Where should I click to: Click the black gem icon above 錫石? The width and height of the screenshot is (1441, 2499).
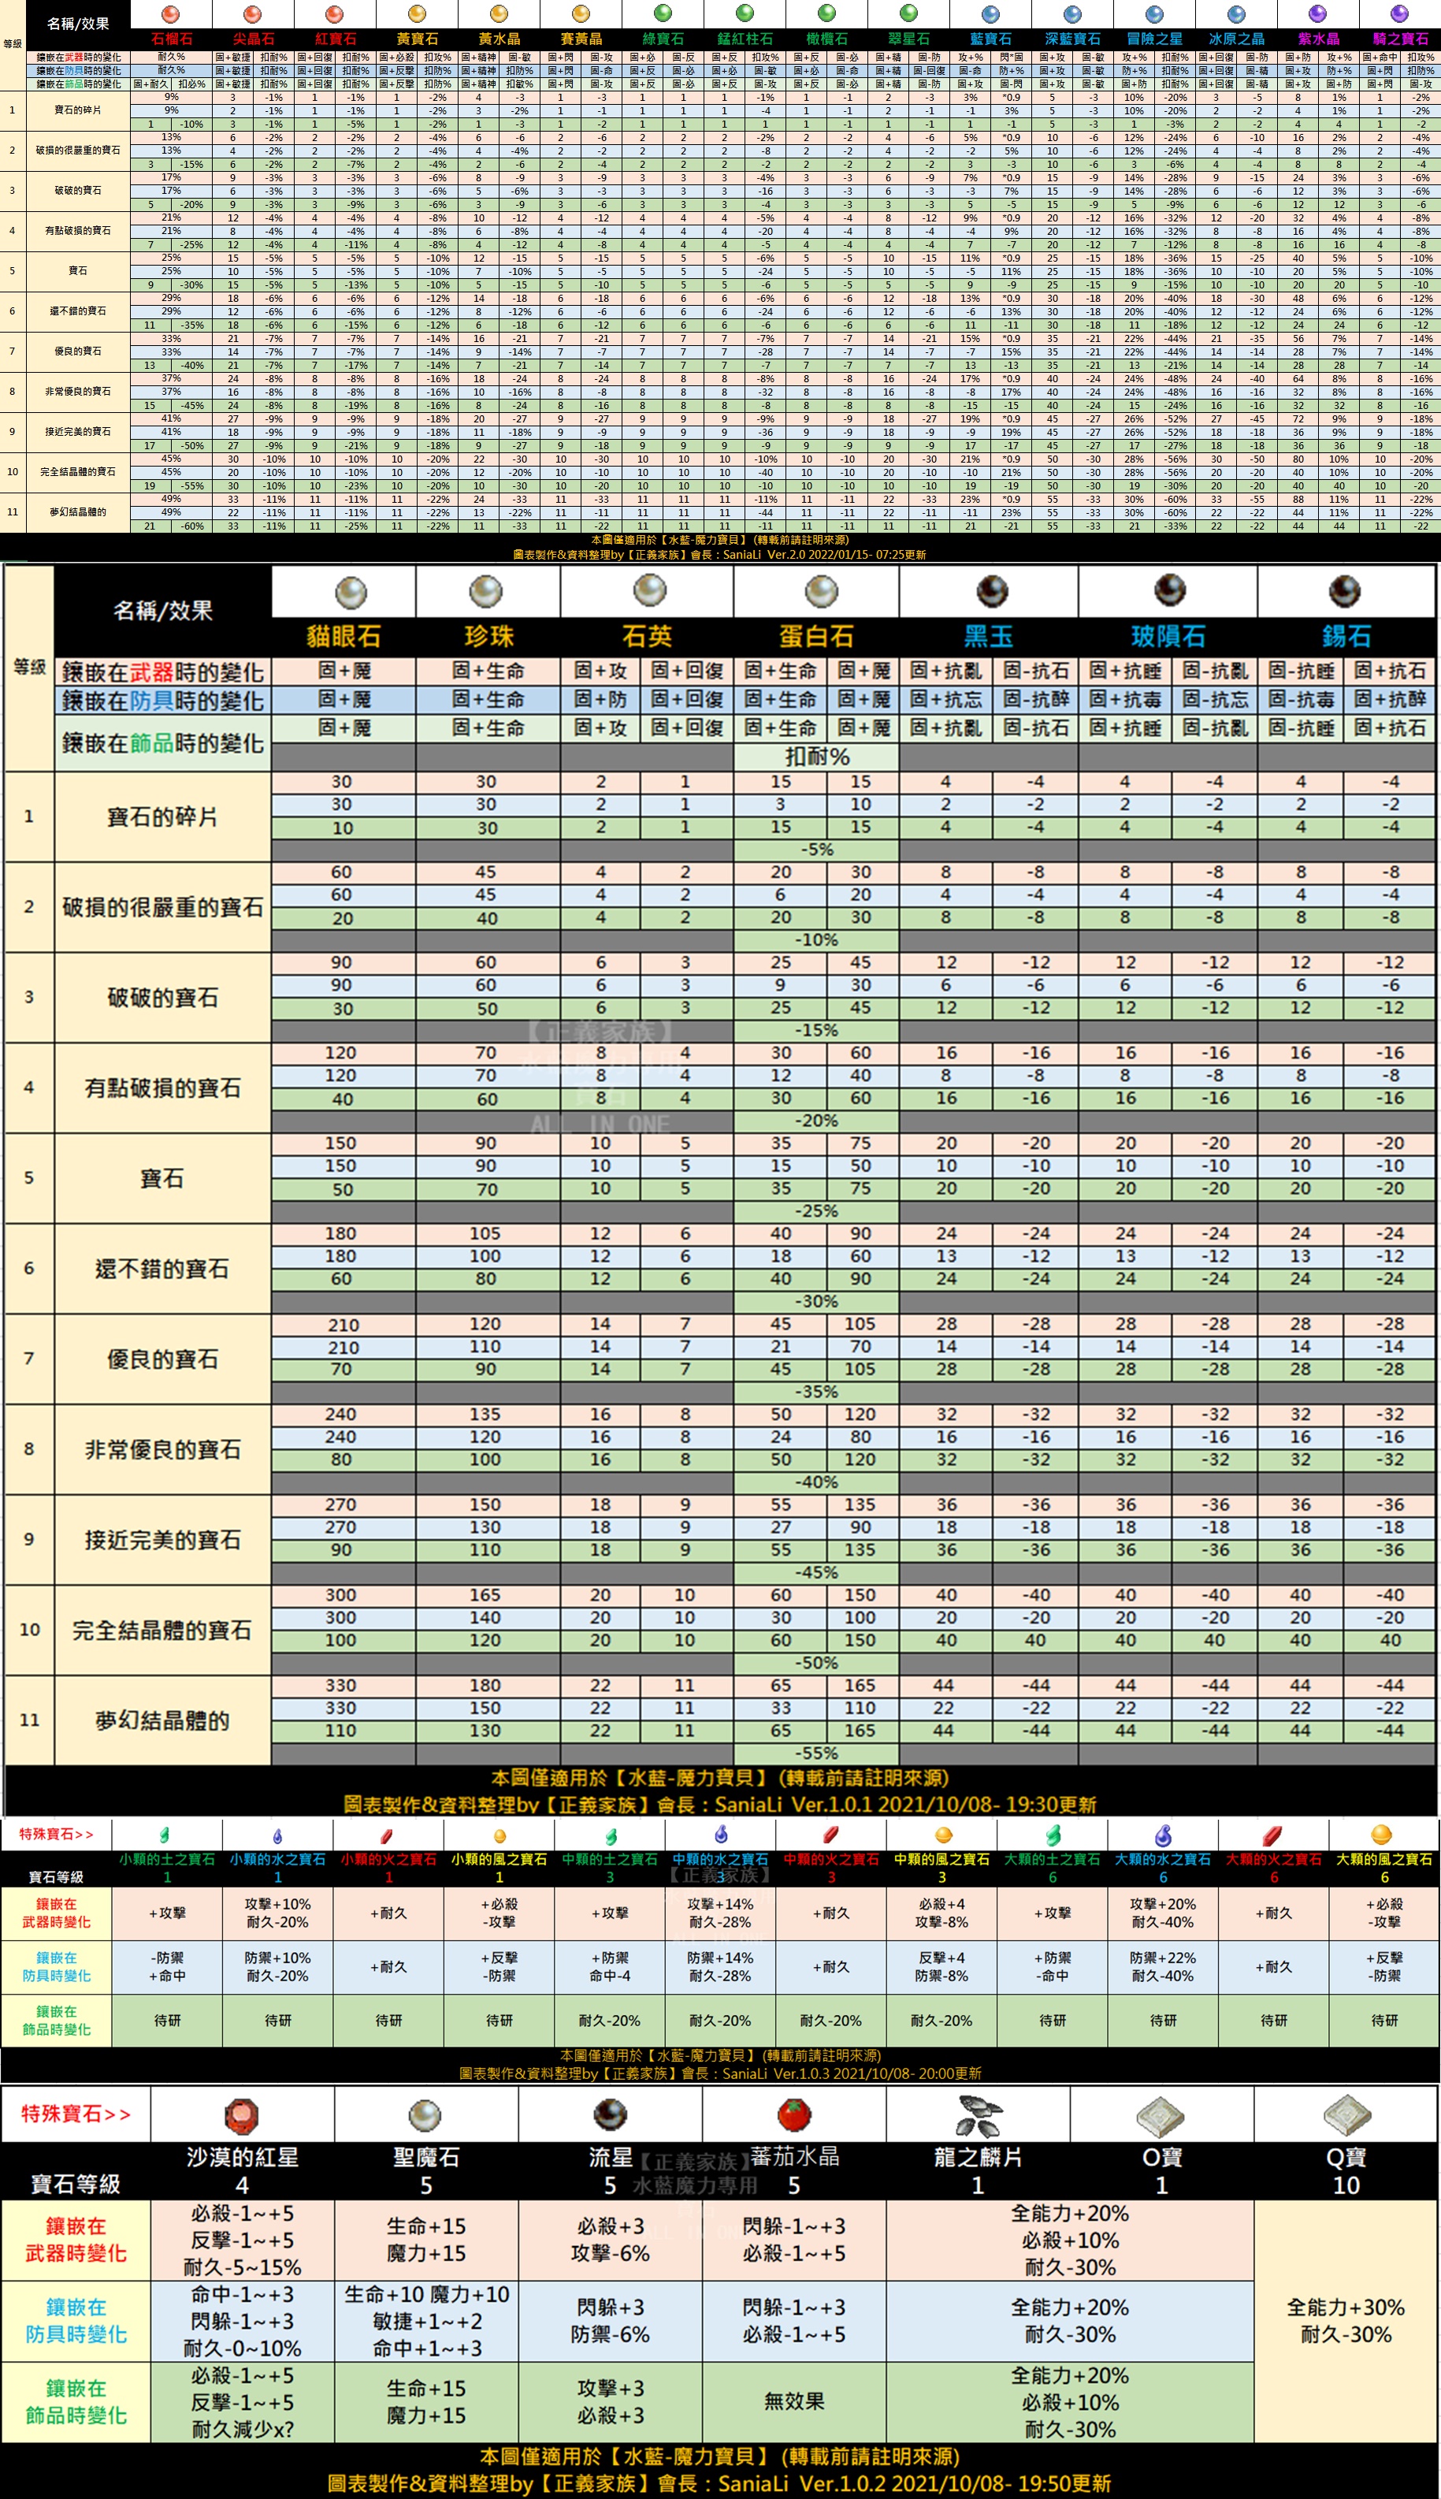point(1344,591)
